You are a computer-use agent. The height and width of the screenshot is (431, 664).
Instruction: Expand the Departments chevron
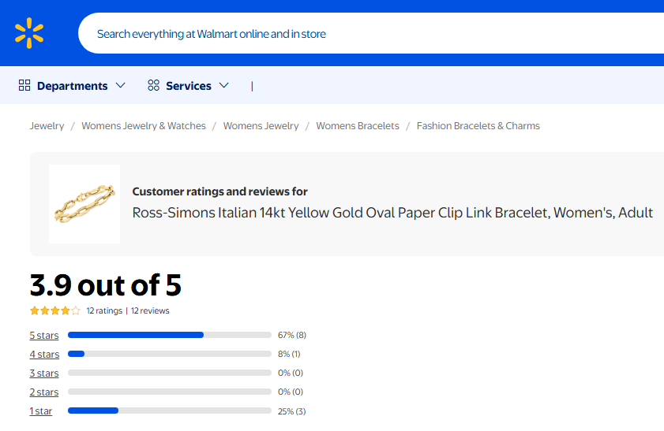pos(121,85)
